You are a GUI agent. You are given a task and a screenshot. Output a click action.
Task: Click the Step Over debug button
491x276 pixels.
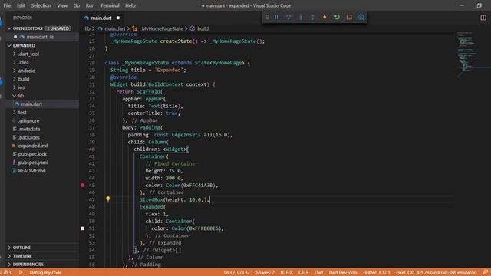click(288, 17)
